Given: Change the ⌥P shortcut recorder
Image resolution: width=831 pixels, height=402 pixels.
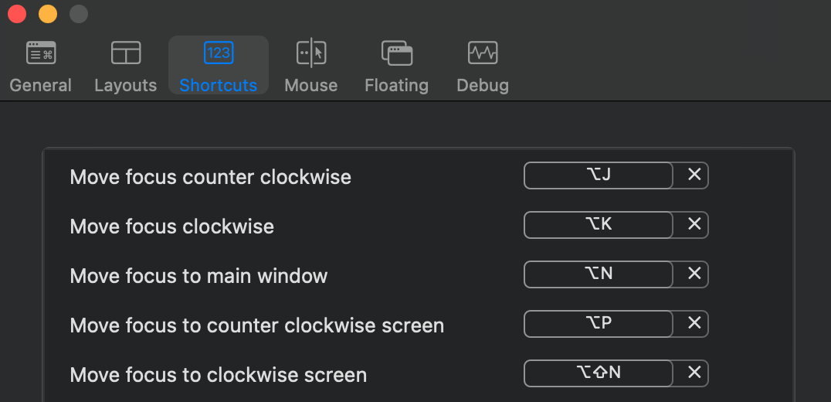Looking at the screenshot, I should point(599,323).
